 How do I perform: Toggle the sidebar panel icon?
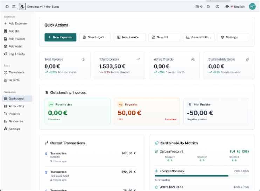click(x=7, y=6)
